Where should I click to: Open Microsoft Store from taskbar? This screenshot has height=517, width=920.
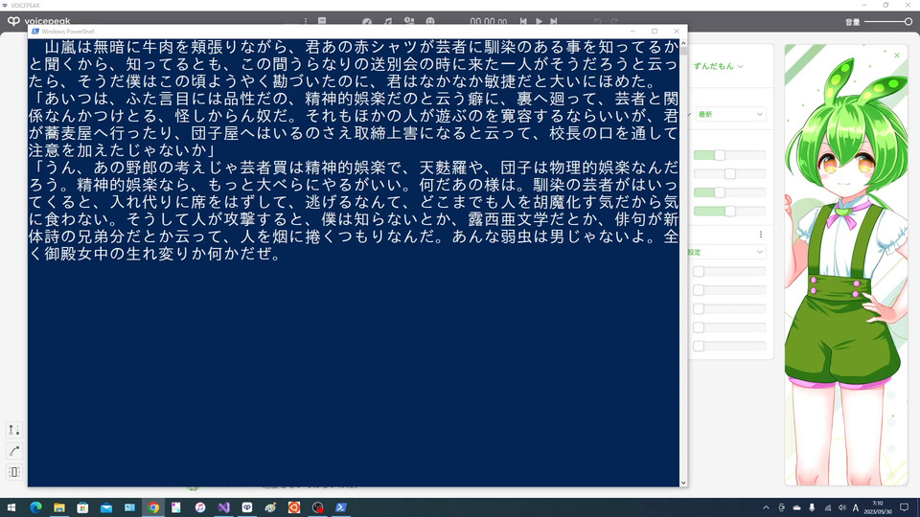[82, 507]
